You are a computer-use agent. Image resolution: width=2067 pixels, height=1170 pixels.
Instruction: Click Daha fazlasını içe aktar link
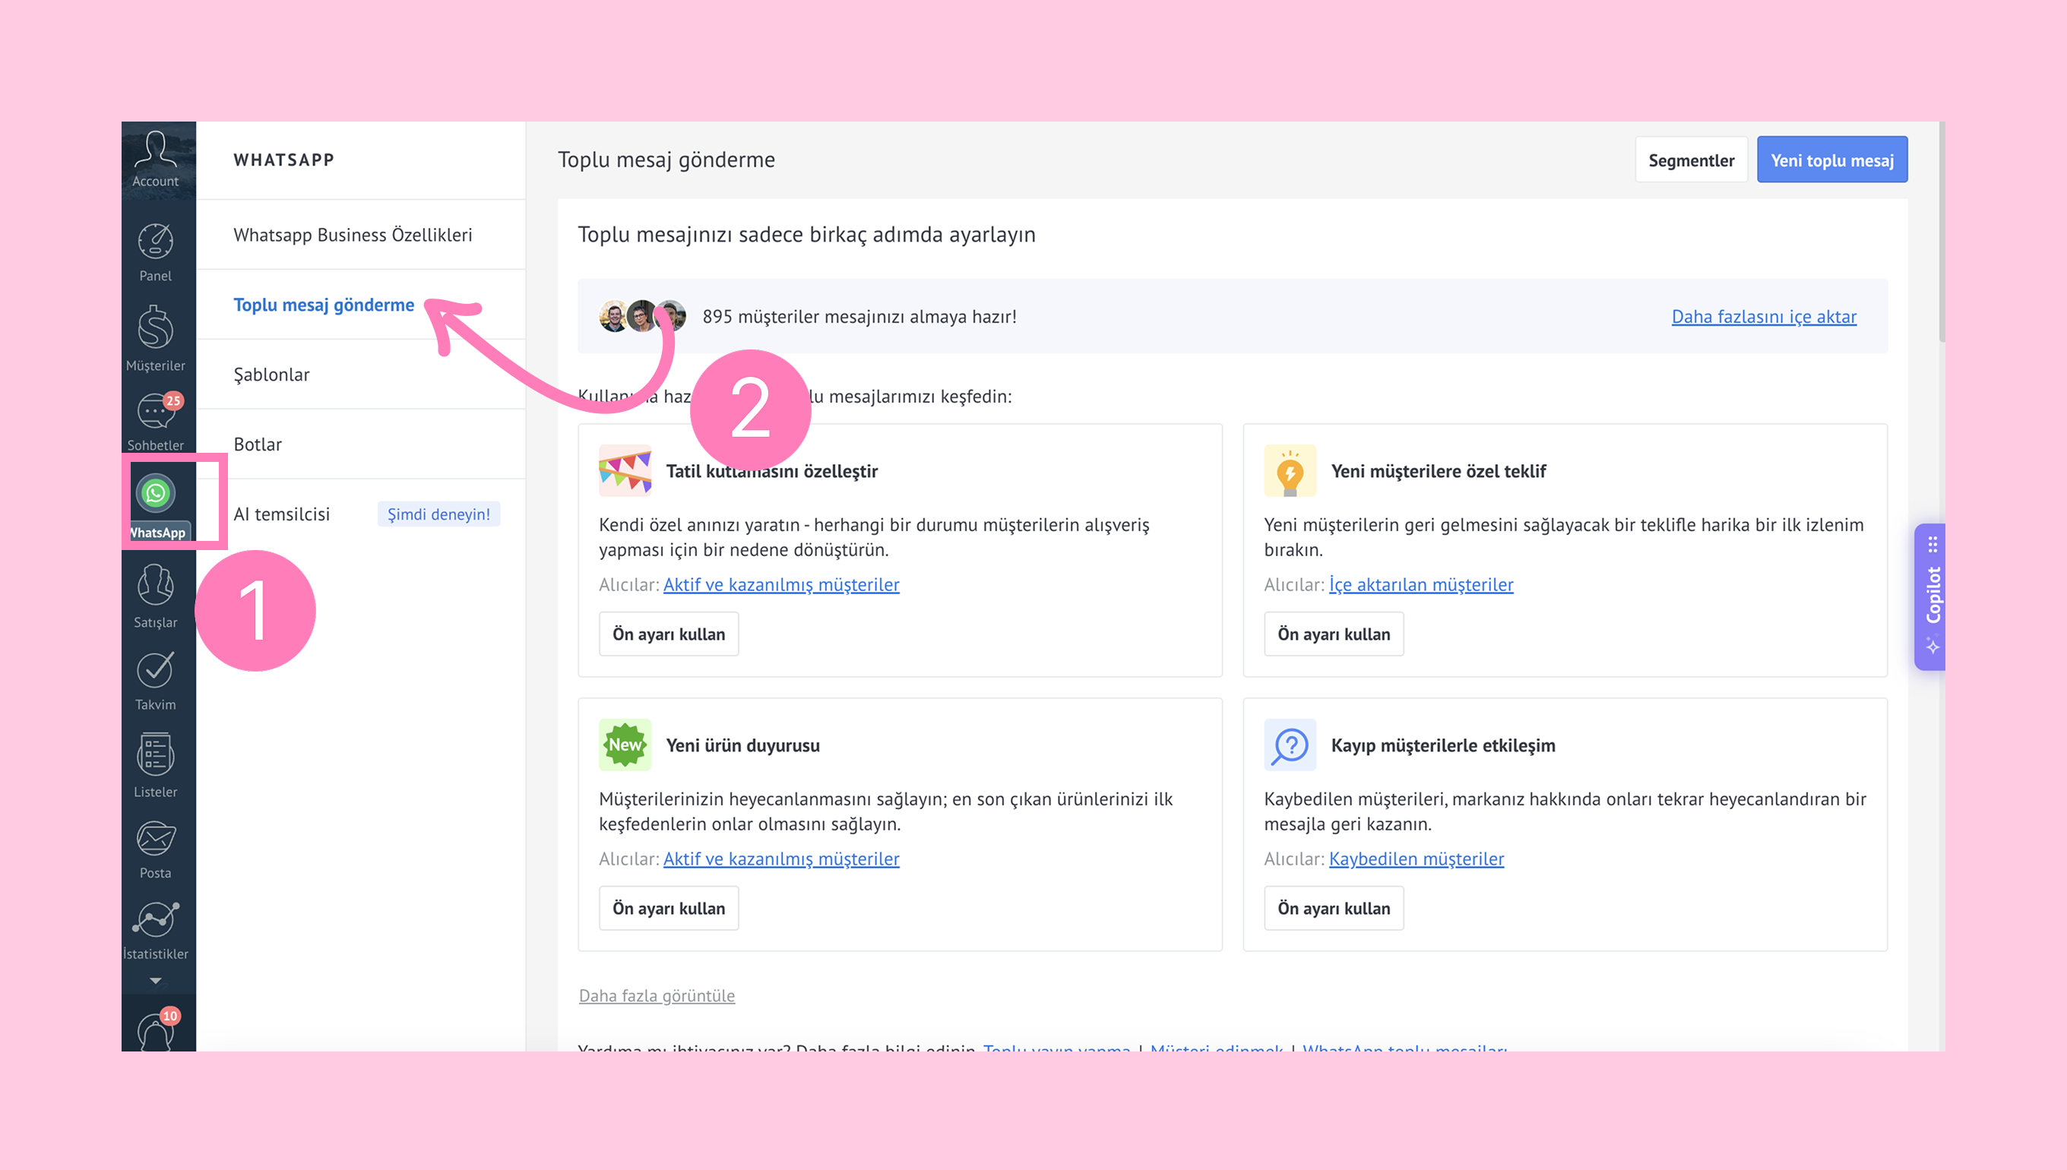[1763, 317]
